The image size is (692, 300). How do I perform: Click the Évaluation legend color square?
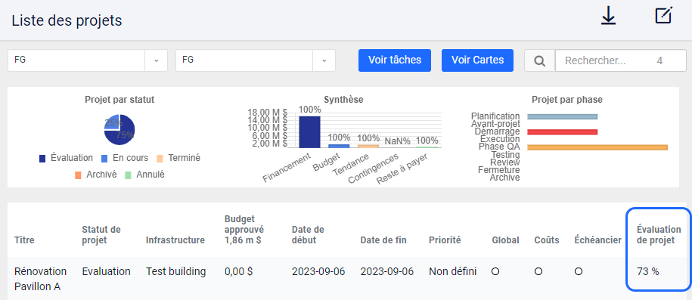(x=42, y=159)
